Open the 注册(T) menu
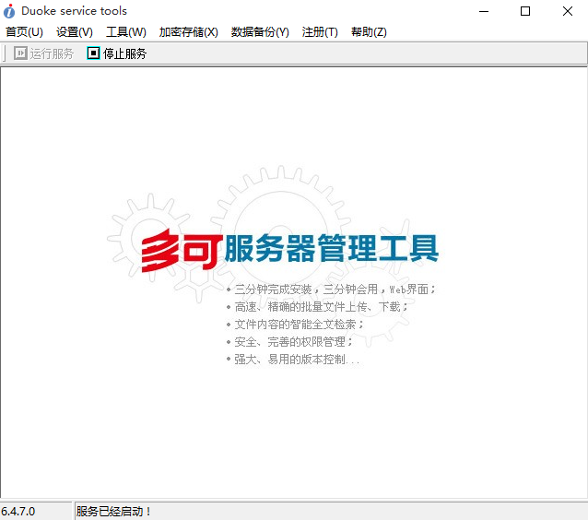Image resolution: width=588 pixels, height=520 pixels. coord(320,32)
